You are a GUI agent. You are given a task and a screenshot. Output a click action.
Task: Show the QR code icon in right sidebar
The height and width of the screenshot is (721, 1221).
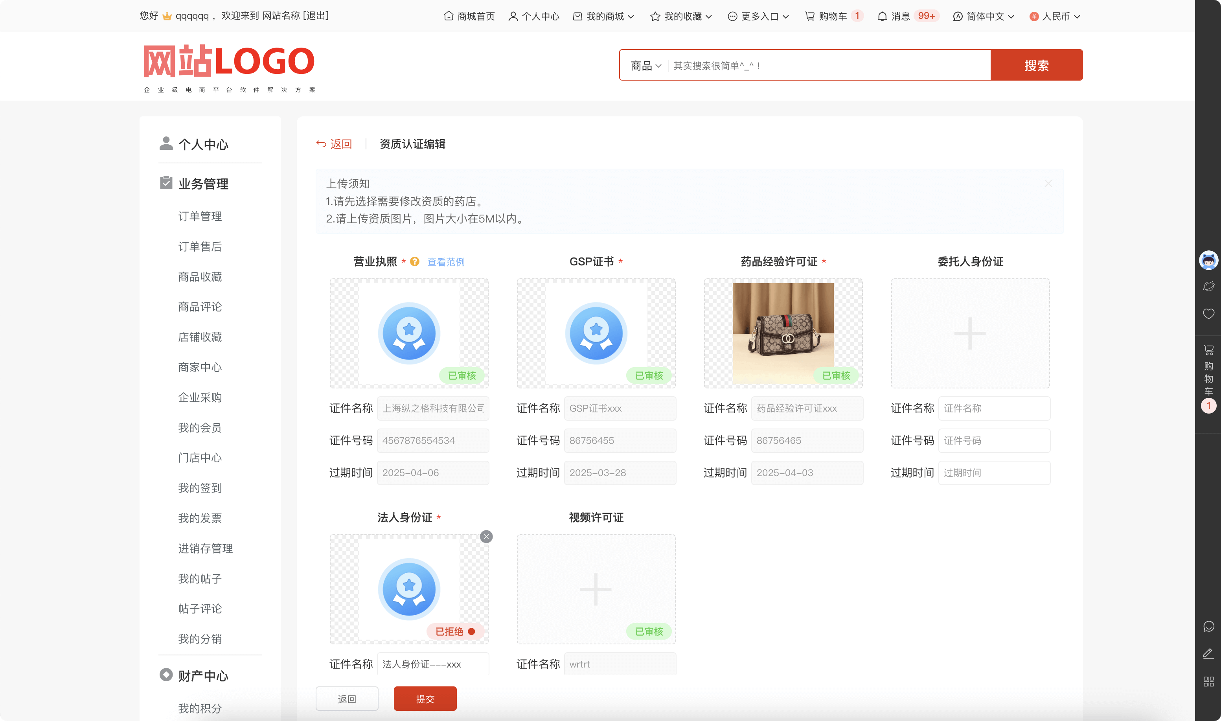(1208, 682)
